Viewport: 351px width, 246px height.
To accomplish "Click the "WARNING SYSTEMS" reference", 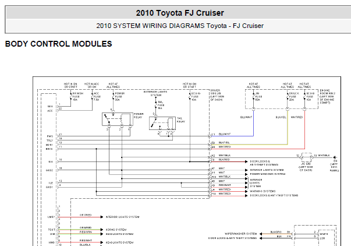I will pos(263,191).
